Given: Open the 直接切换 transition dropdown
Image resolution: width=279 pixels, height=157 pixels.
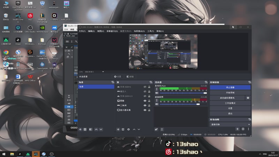Looking at the screenshot, I should pos(230,125).
